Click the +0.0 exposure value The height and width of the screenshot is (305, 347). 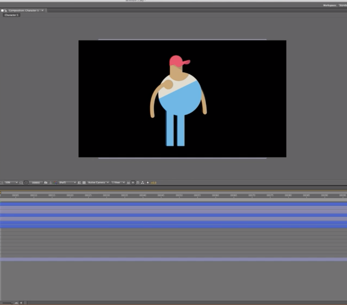[153, 182]
